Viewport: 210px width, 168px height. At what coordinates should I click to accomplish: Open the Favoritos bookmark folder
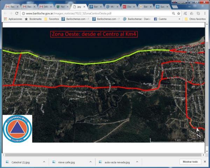tap(52, 19)
